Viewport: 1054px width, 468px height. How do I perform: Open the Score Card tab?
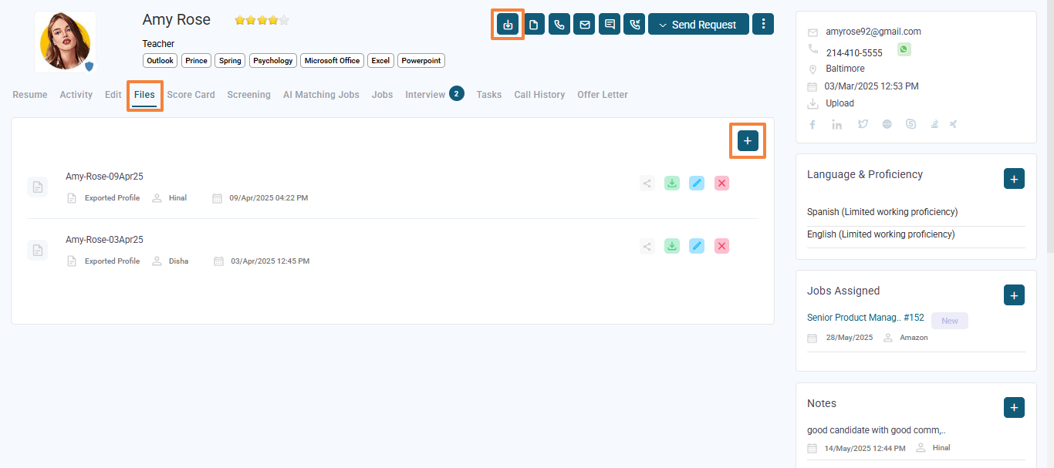coord(191,95)
